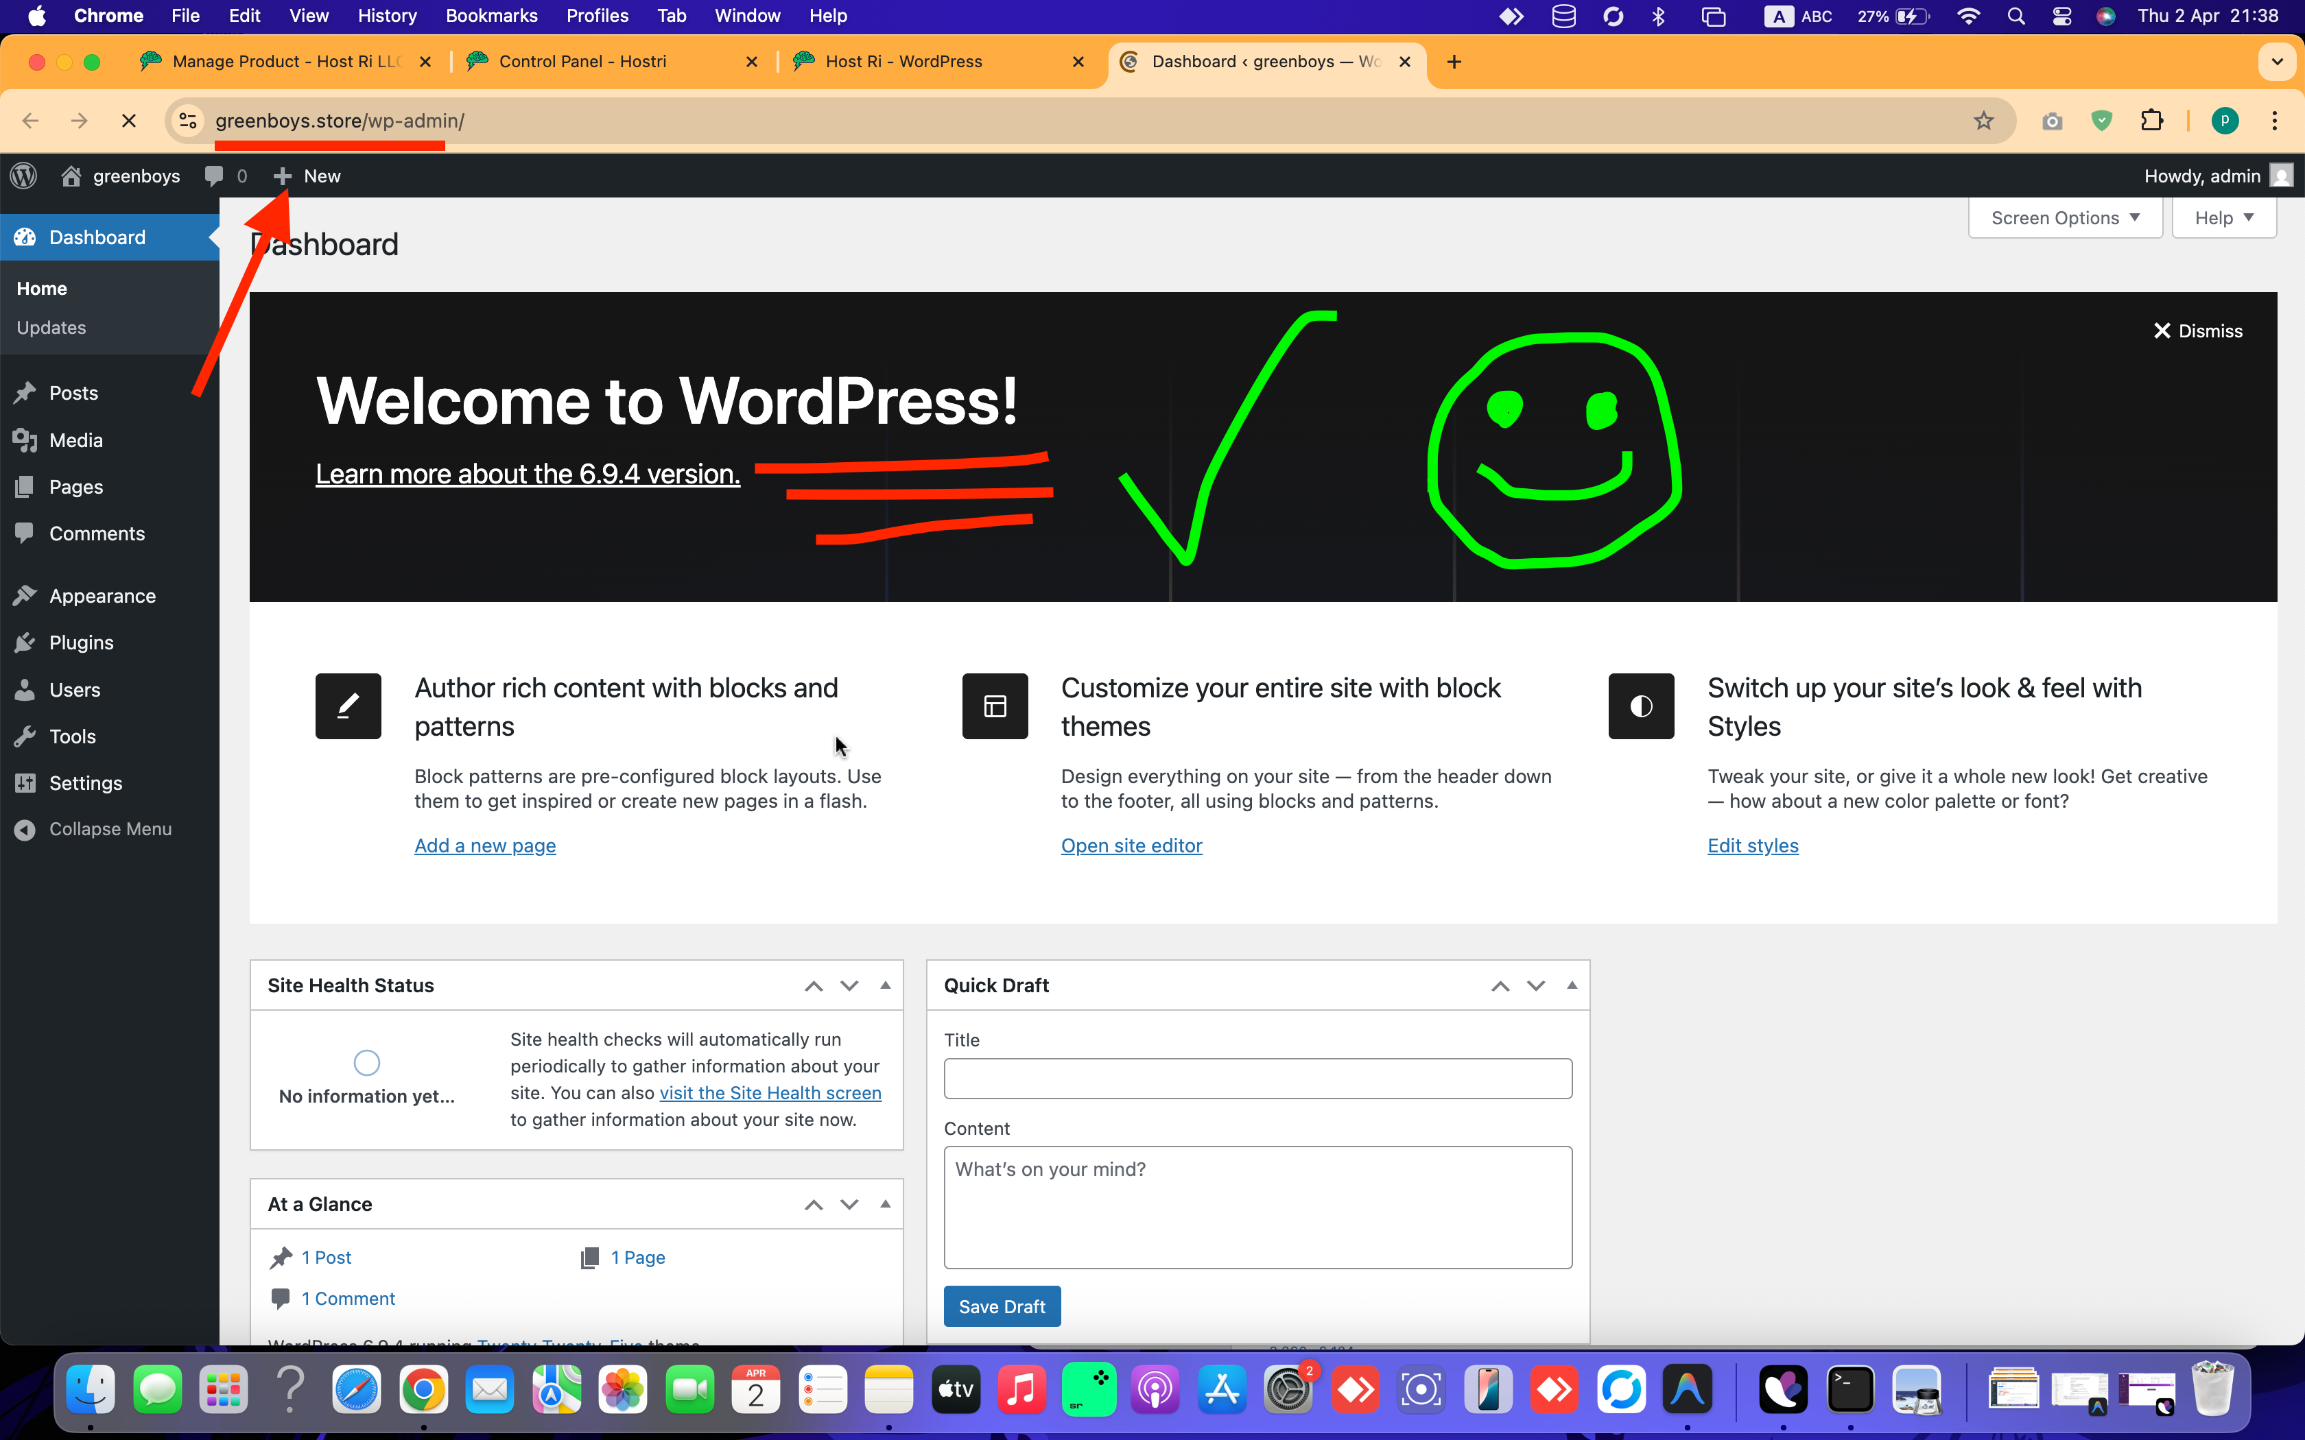This screenshot has height=1440, width=2305.
Task: Toggle the Quick Draft panel closed
Action: pyautogui.click(x=1572, y=986)
